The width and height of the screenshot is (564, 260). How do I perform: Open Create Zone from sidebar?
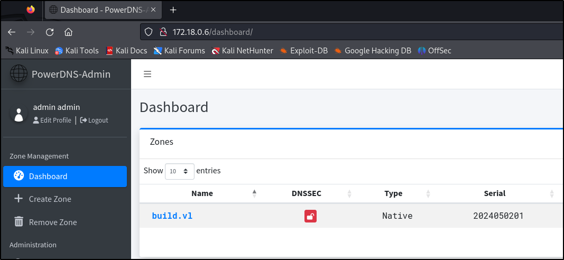tap(50, 199)
